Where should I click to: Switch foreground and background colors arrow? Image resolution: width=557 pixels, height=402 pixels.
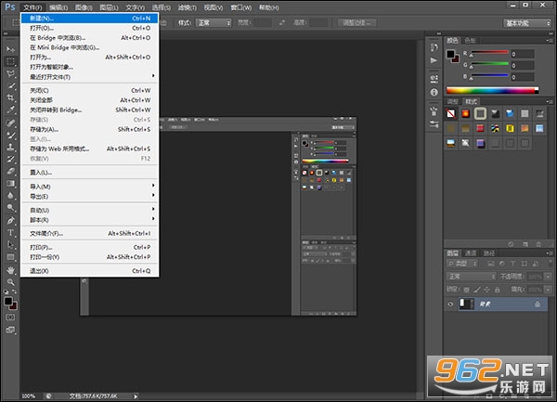tap(15, 292)
